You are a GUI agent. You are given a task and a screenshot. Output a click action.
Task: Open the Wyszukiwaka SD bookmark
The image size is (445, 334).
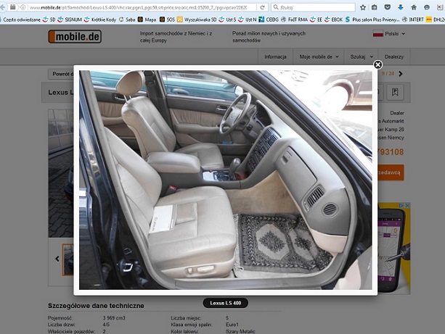(197, 20)
